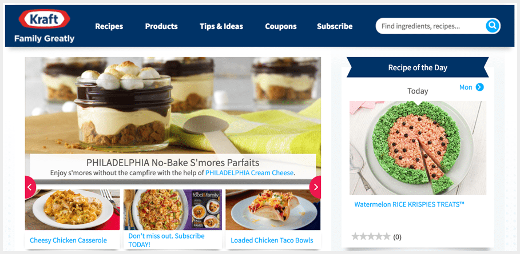The height and width of the screenshot is (254, 520).
Task: Click the S'mores Parfaits title banner
Action: [173, 167]
